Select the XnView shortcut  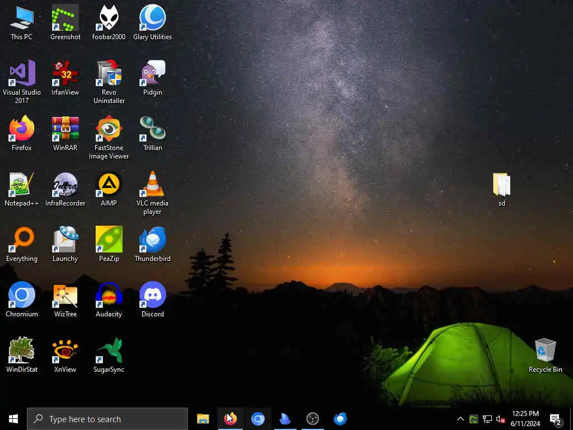click(x=65, y=355)
